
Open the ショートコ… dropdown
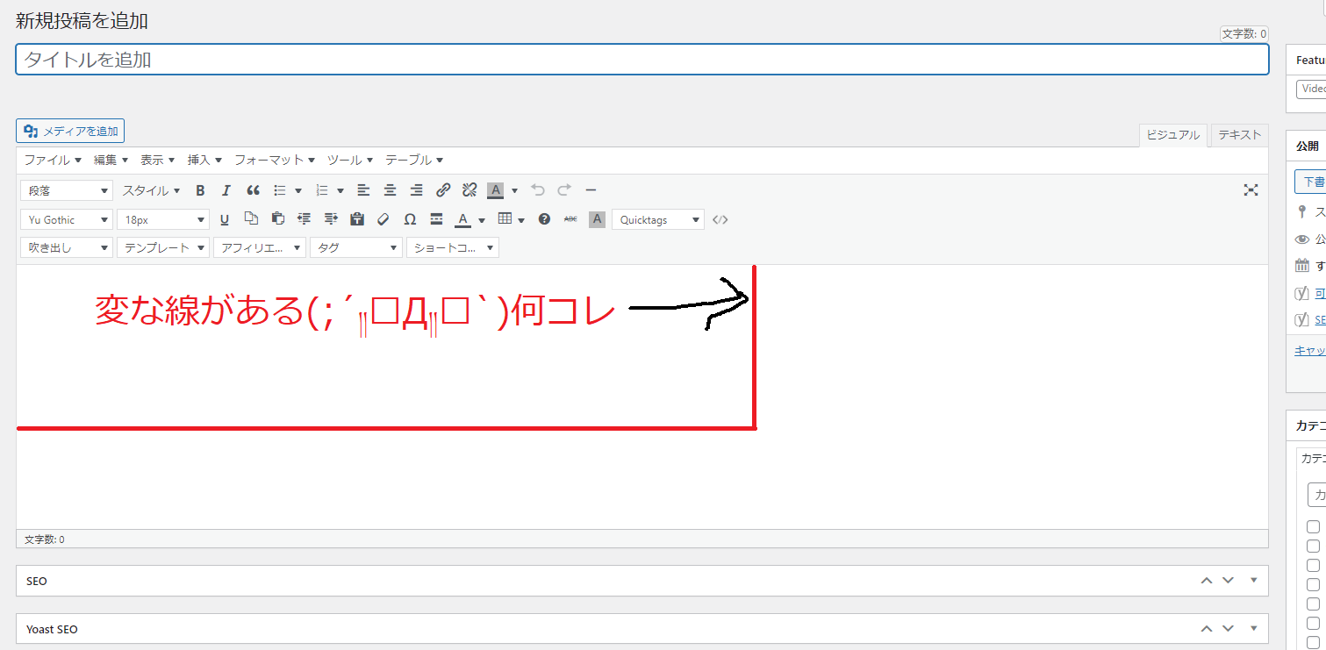coord(453,247)
